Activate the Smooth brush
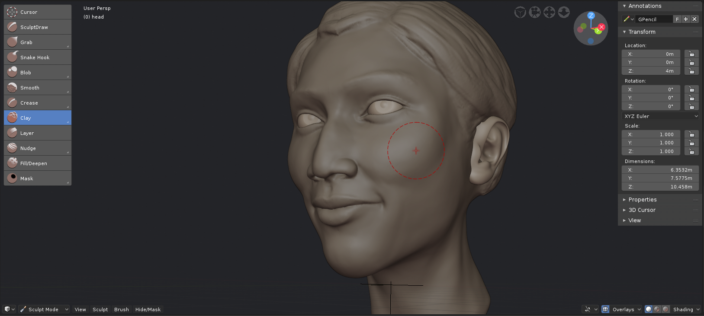 38,88
